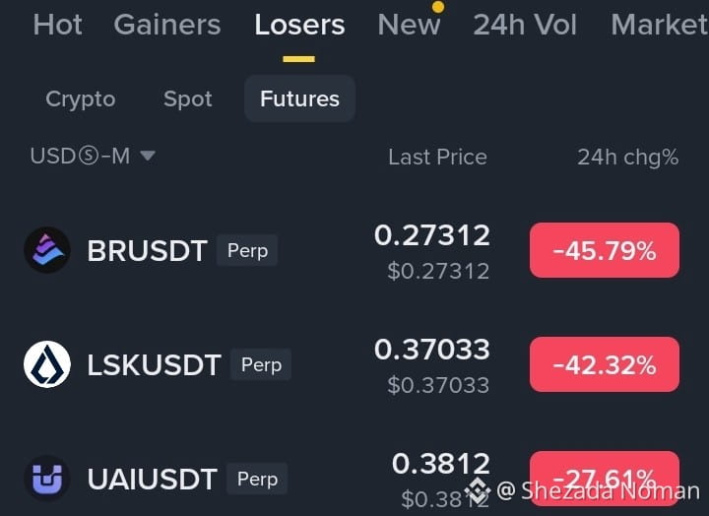
Task: Expand the USD-M margin type dropdown
Action: pyautogui.click(x=93, y=156)
